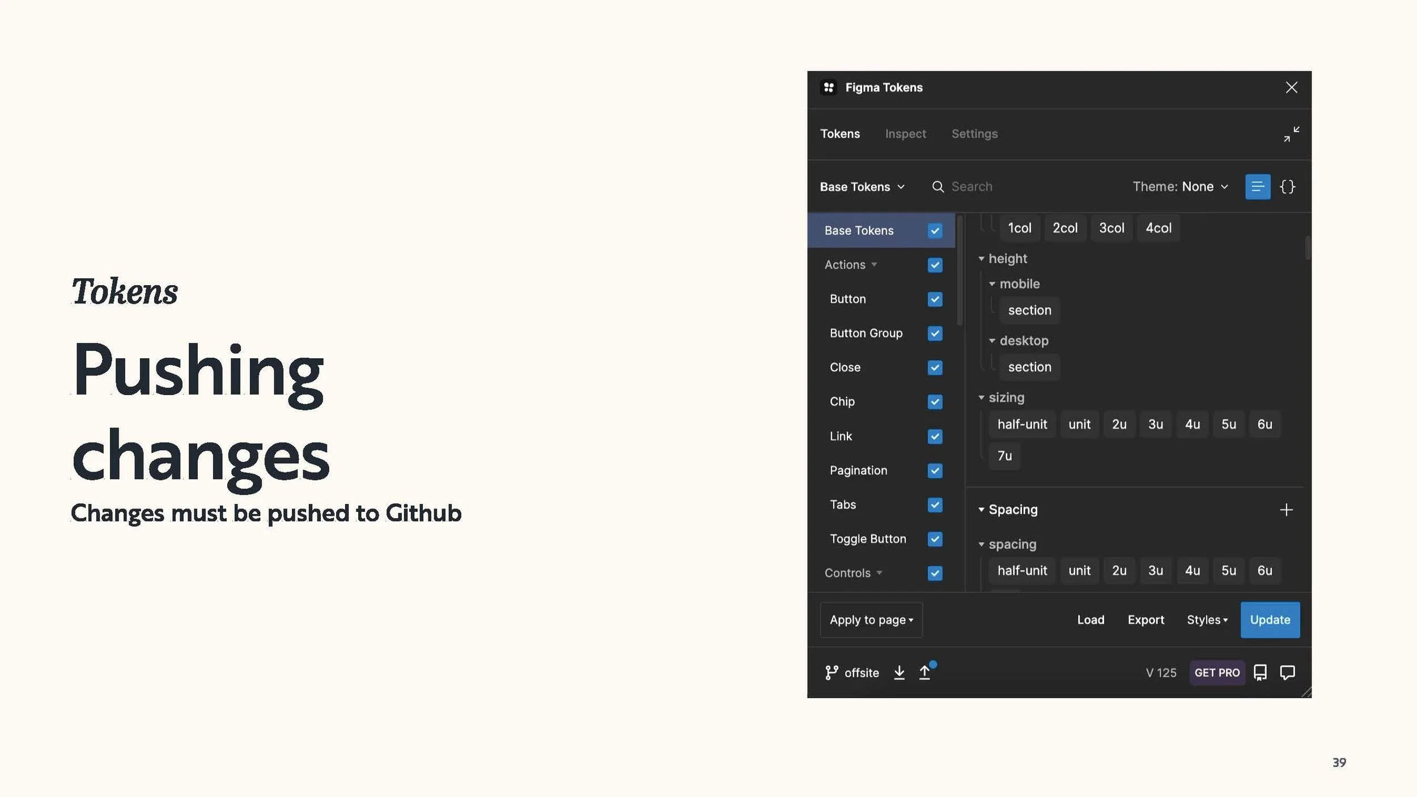Select the 7u sizing token
The width and height of the screenshot is (1417, 797).
[1004, 456]
